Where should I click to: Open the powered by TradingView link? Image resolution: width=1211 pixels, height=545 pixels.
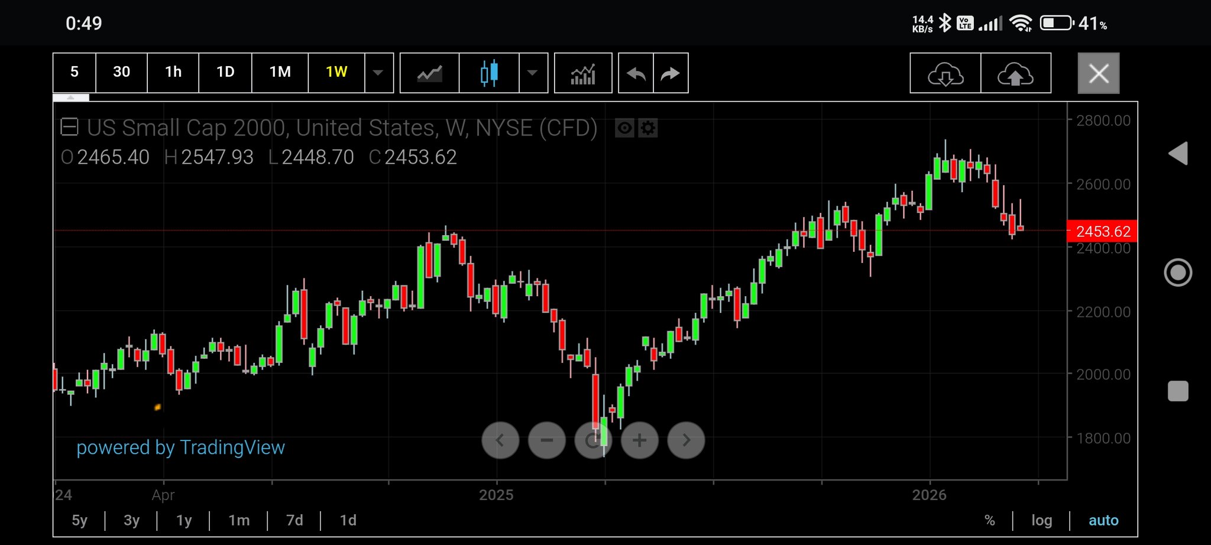pyautogui.click(x=180, y=447)
